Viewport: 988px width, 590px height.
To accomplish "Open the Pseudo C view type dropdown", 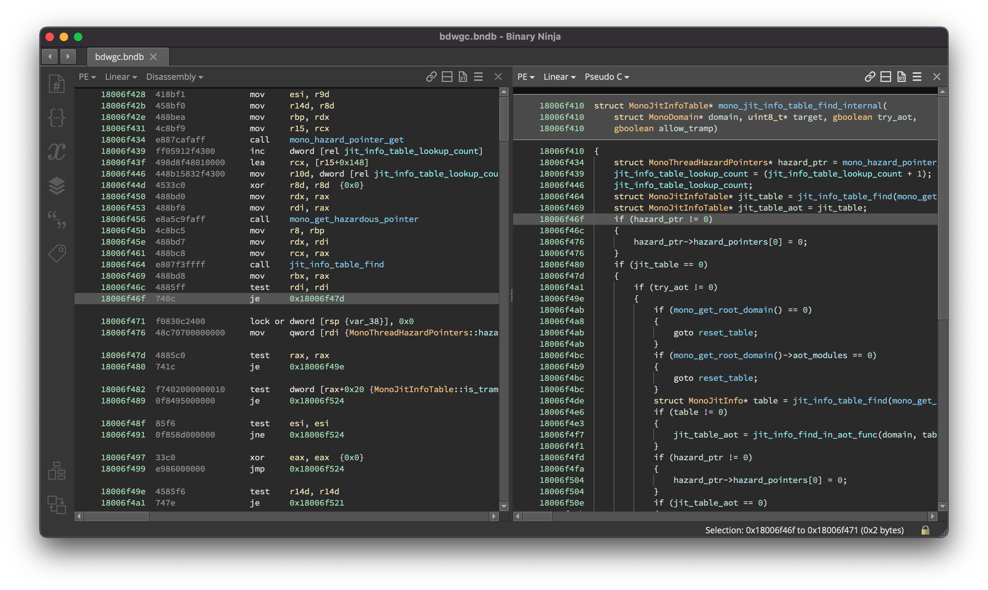I will coord(606,77).
